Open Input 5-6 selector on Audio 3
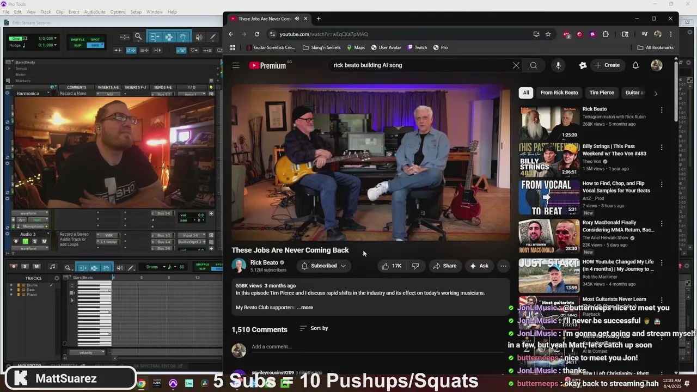The width and height of the screenshot is (697, 392). pos(191,235)
